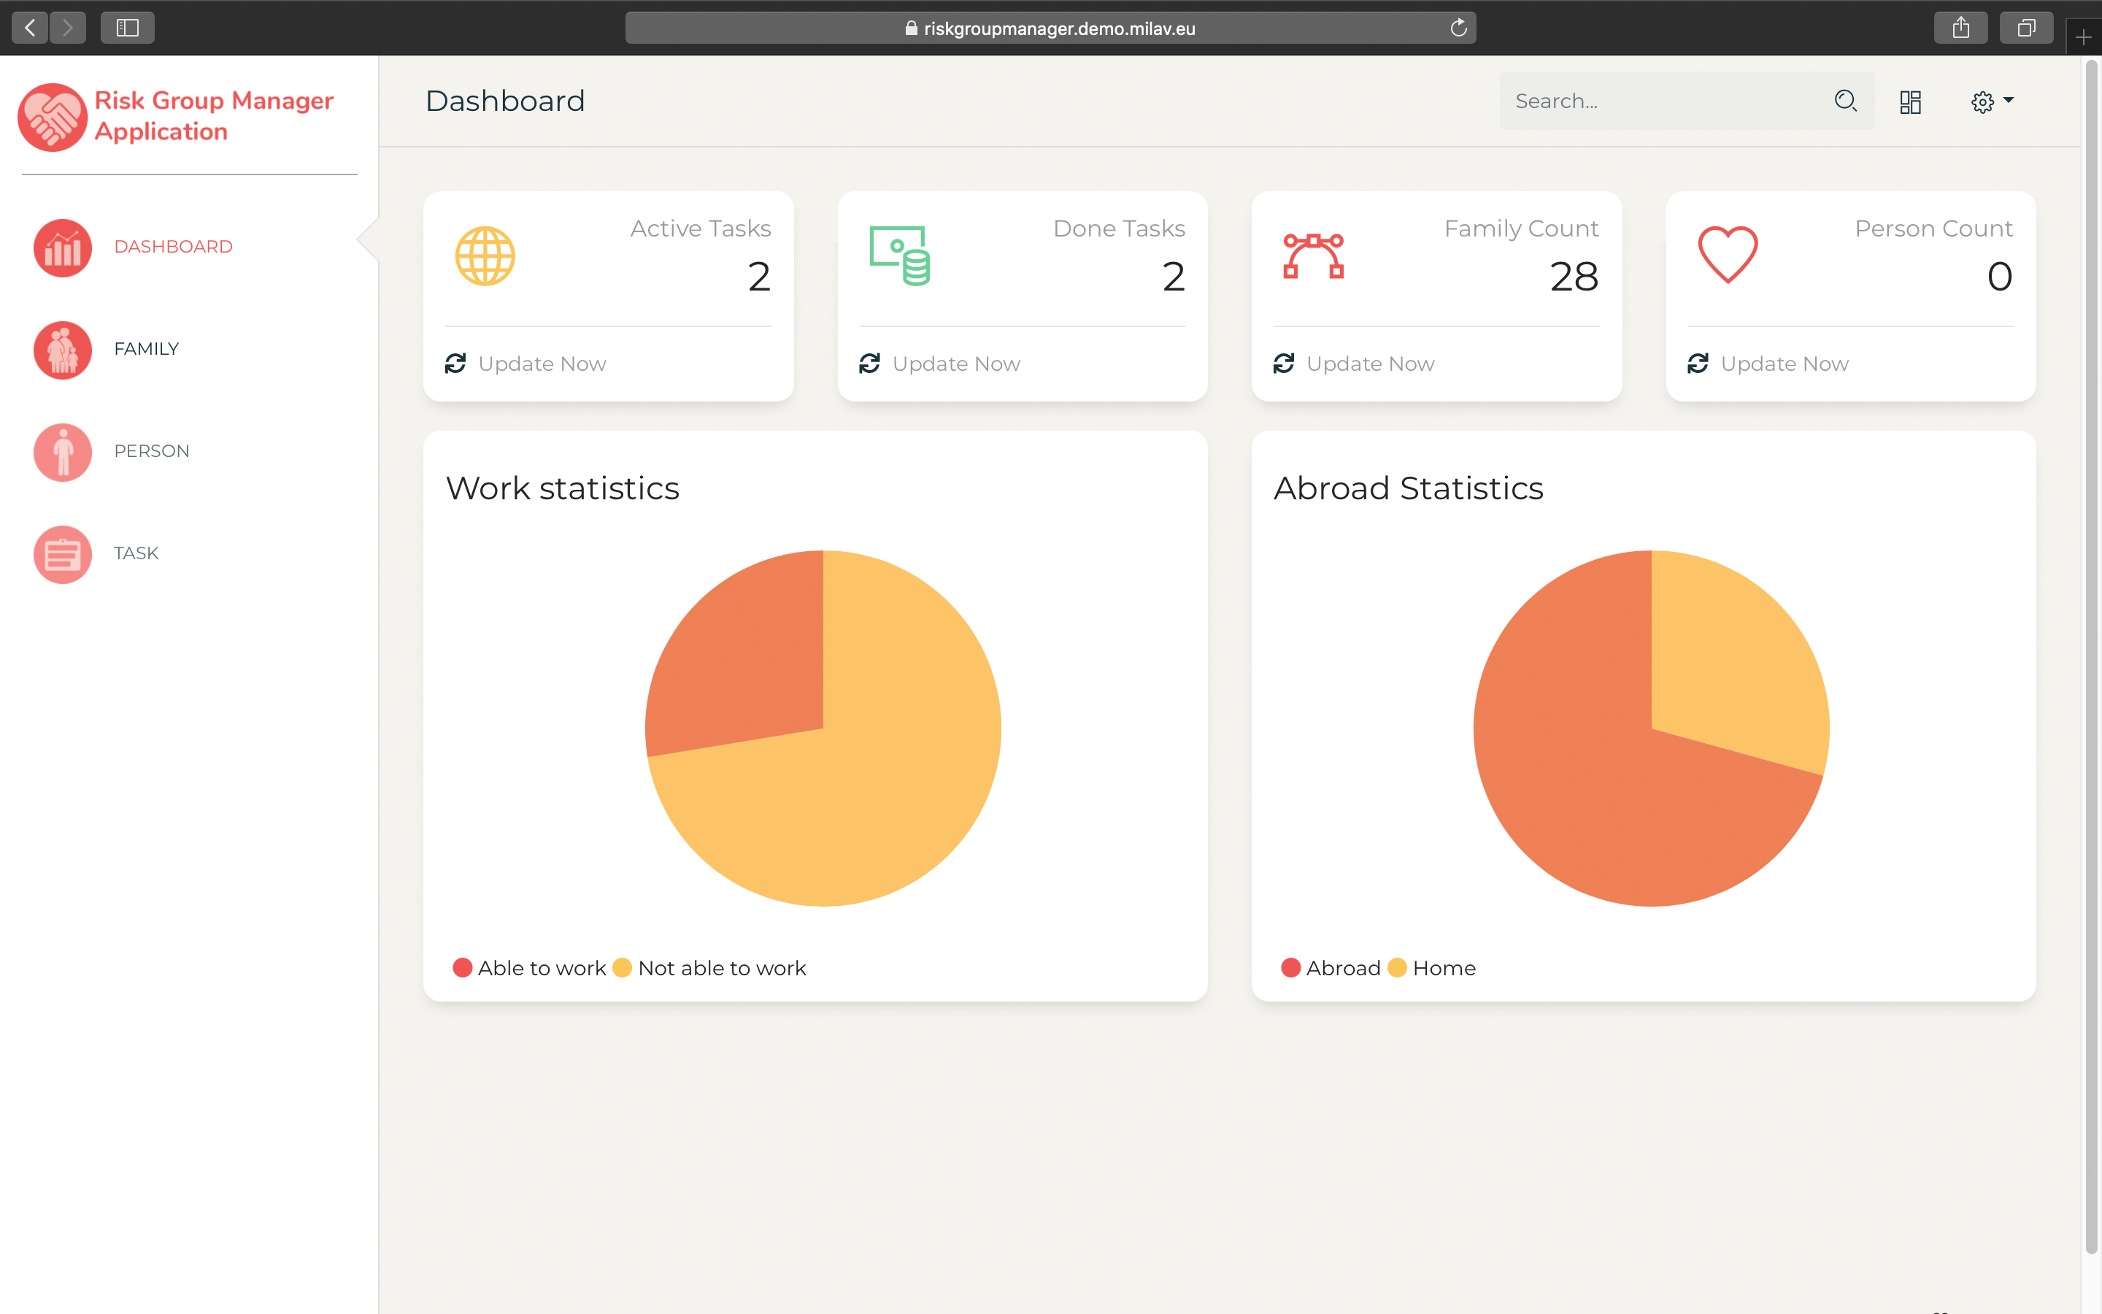Open the grid layout icon in header
The image size is (2102, 1314).
click(1910, 101)
